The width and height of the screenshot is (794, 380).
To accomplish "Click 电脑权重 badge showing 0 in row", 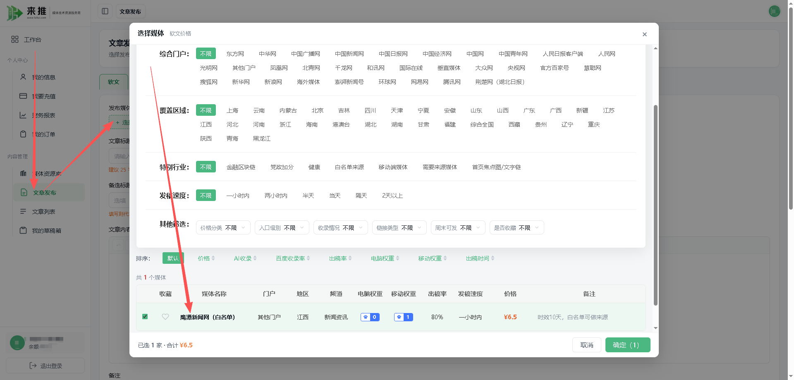I will click(370, 317).
